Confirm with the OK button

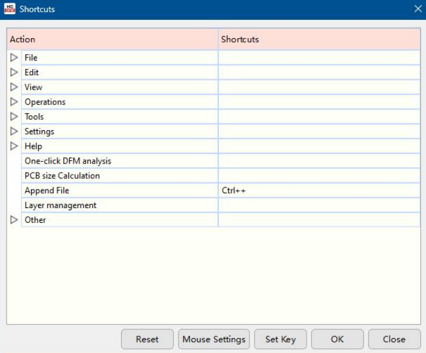(x=337, y=339)
